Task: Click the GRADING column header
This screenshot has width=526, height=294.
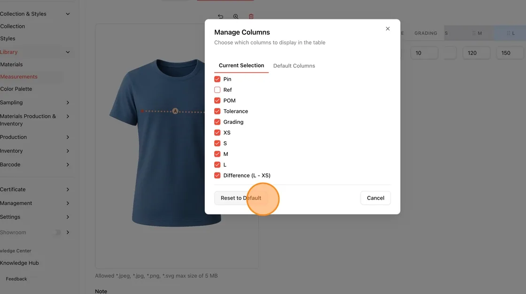Action: [x=425, y=33]
